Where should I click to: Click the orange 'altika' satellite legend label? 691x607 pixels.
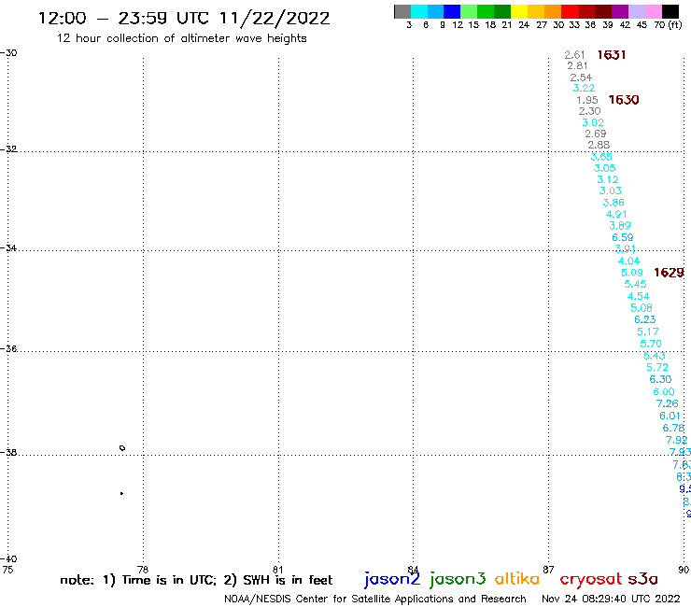tap(517, 579)
